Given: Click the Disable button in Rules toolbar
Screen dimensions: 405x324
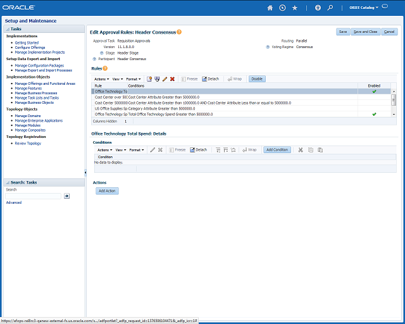Looking at the screenshot, I should (x=257, y=79).
